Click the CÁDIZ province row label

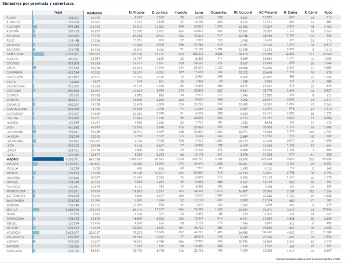pos(11,68)
